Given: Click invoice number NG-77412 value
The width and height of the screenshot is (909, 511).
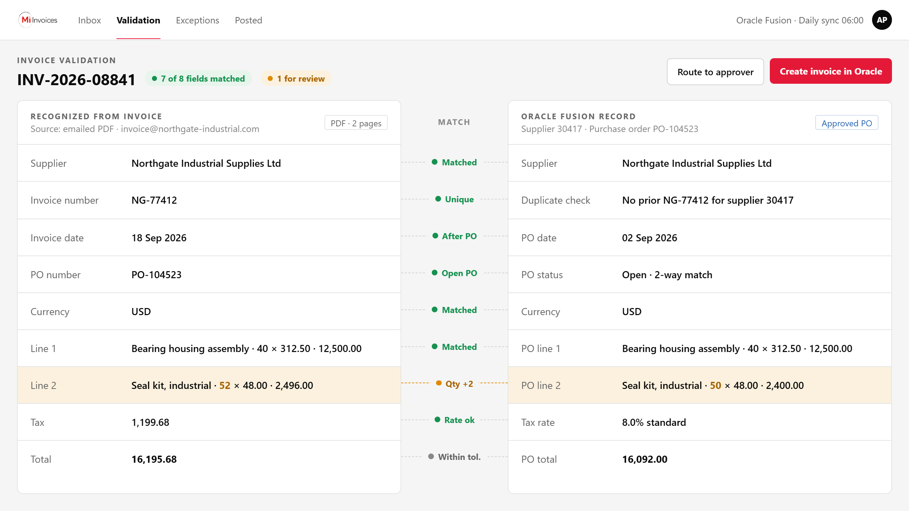Looking at the screenshot, I should click(x=154, y=200).
